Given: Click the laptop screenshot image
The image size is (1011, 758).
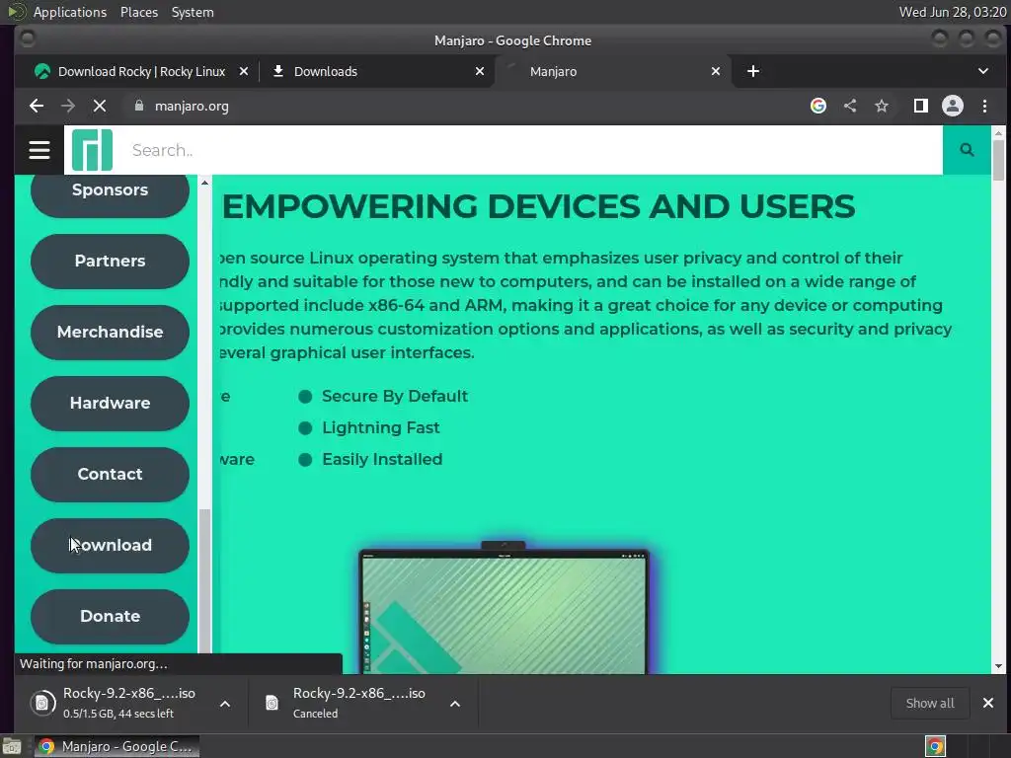Looking at the screenshot, I should tap(505, 609).
